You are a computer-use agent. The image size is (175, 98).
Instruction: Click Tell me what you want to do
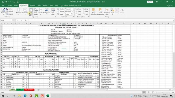(x=72, y=5)
